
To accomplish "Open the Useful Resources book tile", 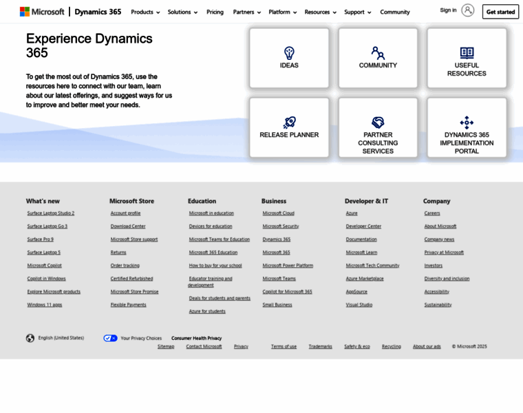I will point(467,58).
